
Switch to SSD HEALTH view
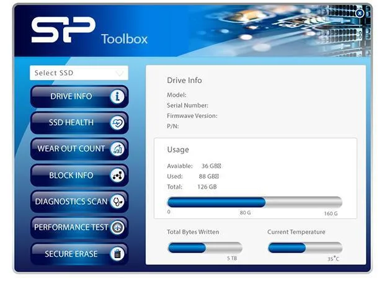pyautogui.click(x=71, y=122)
